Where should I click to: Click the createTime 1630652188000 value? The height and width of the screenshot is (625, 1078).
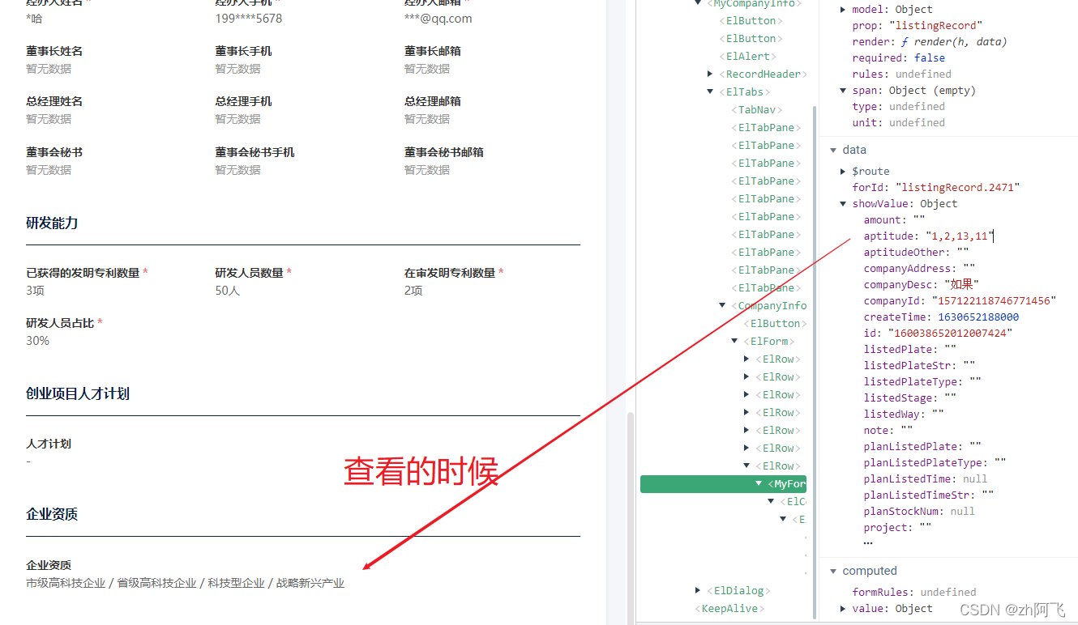[978, 317]
